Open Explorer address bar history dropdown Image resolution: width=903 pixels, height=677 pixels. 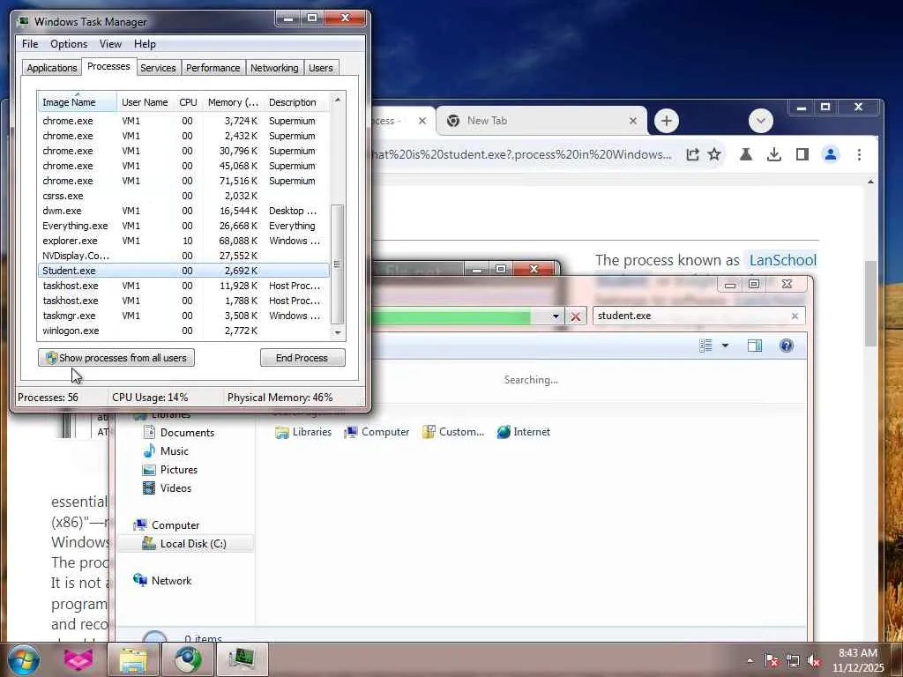pyautogui.click(x=556, y=316)
